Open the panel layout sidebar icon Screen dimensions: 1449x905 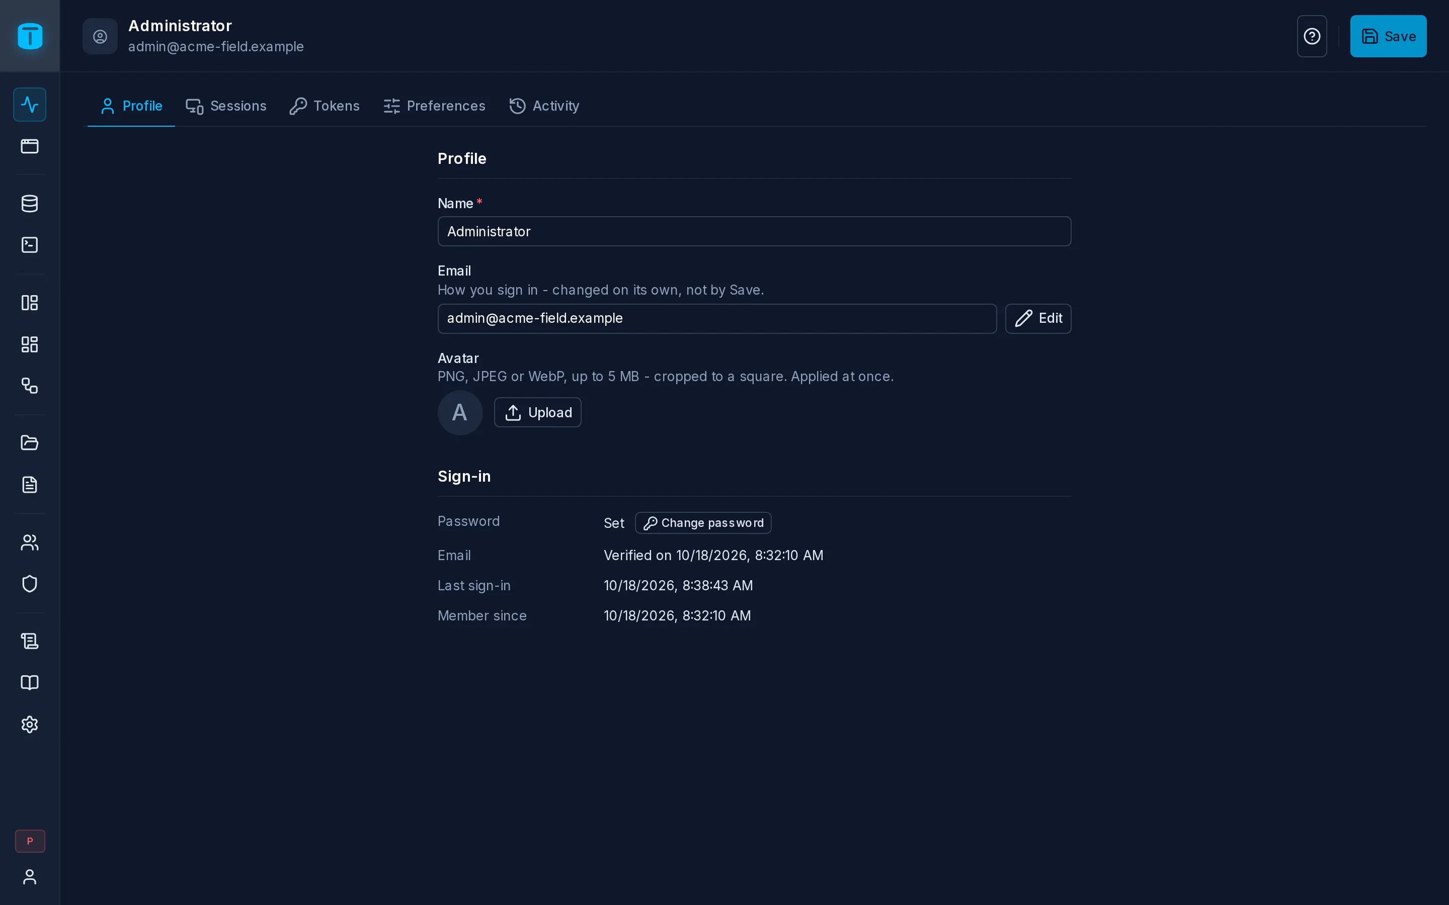[x=30, y=302]
